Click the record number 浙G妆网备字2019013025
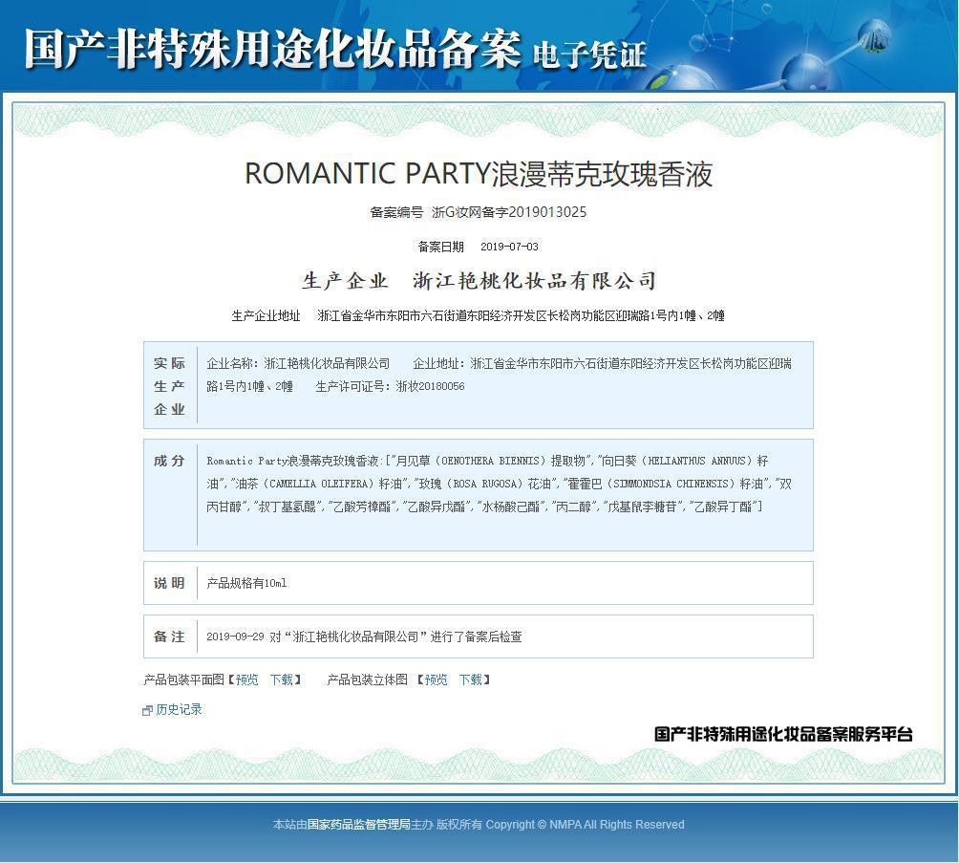Image resolution: width=959 pixels, height=863 pixels. [x=509, y=212]
